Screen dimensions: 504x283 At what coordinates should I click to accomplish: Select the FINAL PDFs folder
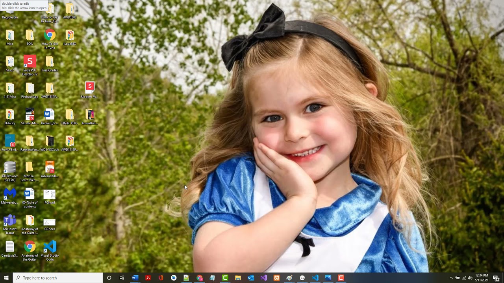pyautogui.click(x=70, y=117)
